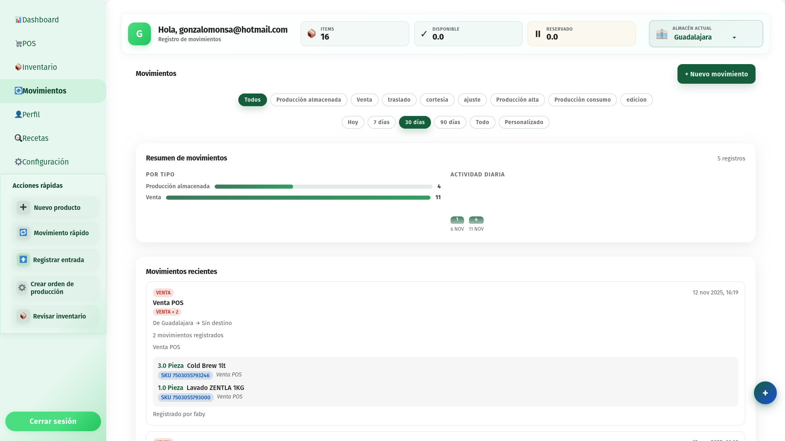
Task: Click the plus icon beside Nuevo producto
Action: pos(23,207)
